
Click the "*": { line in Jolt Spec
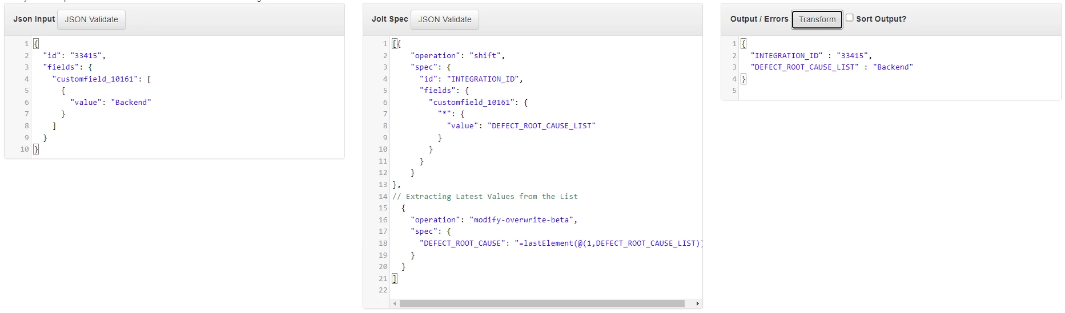(x=451, y=113)
